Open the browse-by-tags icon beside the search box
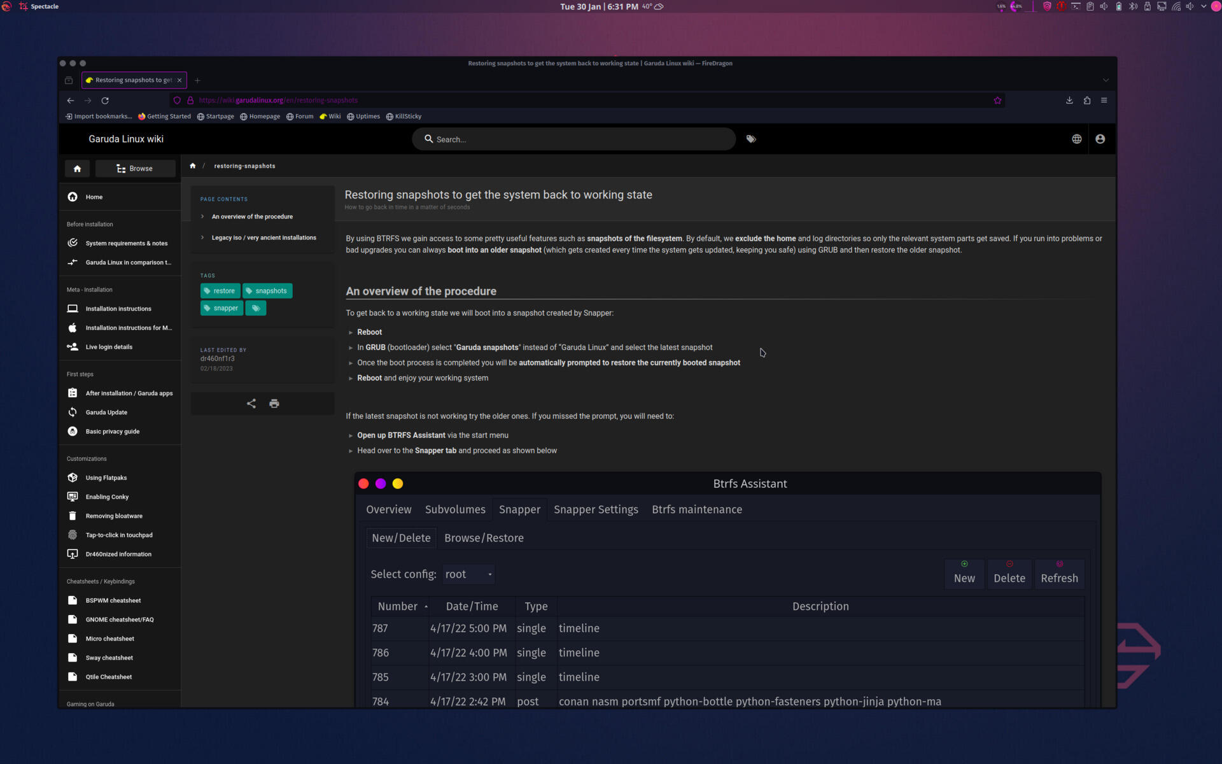Viewport: 1222px width, 764px height. [x=751, y=139]
